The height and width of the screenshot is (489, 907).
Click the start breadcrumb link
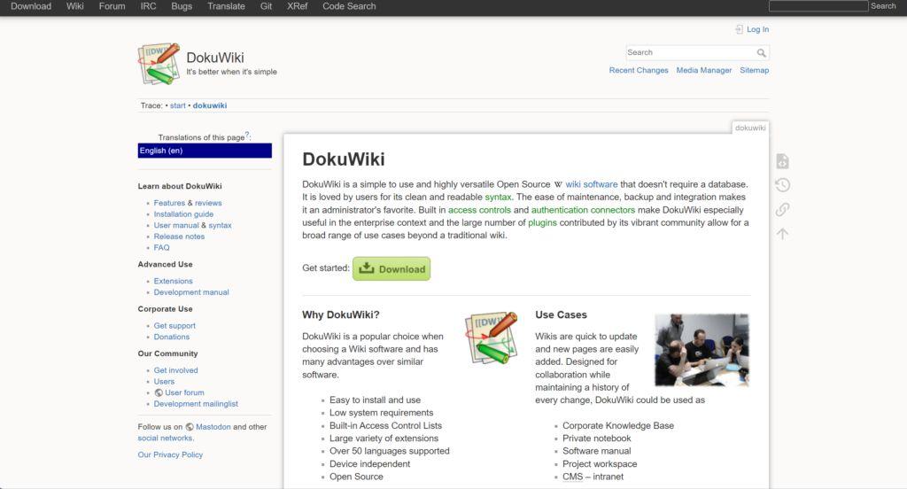tap(177, 105)
